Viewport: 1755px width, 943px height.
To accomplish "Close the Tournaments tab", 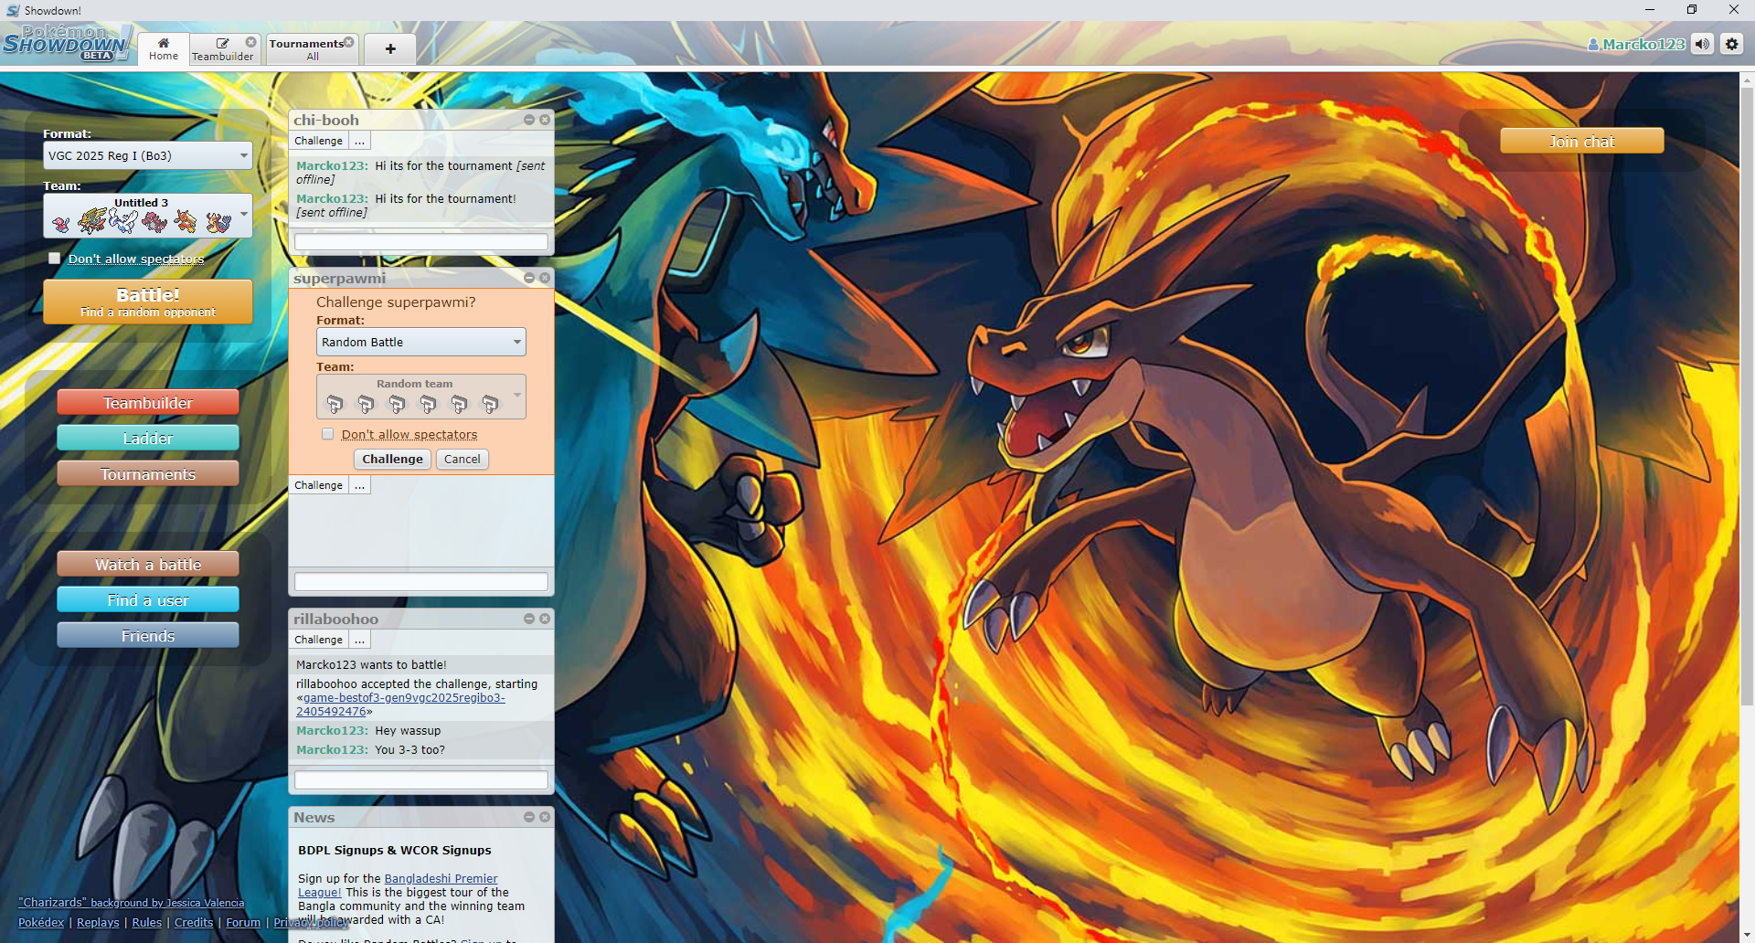I will 349,42.
